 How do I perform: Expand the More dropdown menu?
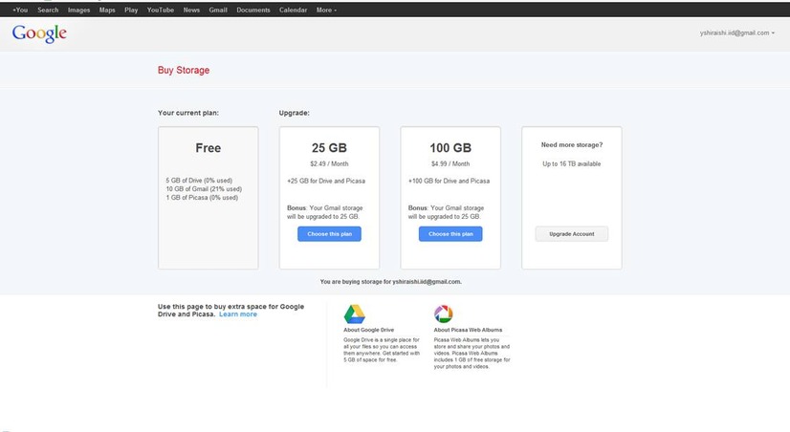(x=326, y=10)
